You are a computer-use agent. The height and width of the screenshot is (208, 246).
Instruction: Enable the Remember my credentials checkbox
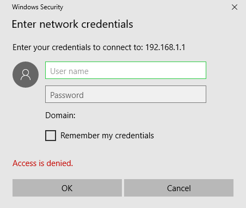pos(51,136)
